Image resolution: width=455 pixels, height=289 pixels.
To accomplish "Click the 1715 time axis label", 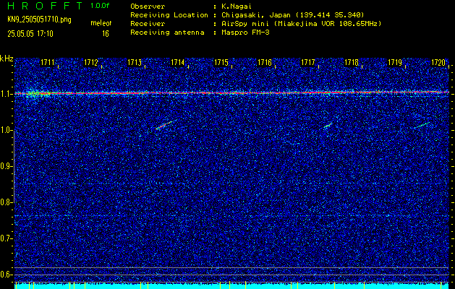I will tap(221, 62).
